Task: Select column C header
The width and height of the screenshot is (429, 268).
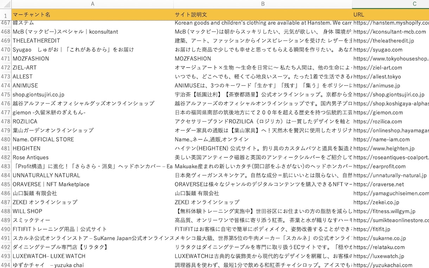Action: 390,4
